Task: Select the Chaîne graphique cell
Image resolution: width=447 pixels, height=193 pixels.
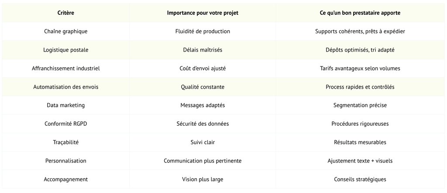Action: tap(65, 31)
